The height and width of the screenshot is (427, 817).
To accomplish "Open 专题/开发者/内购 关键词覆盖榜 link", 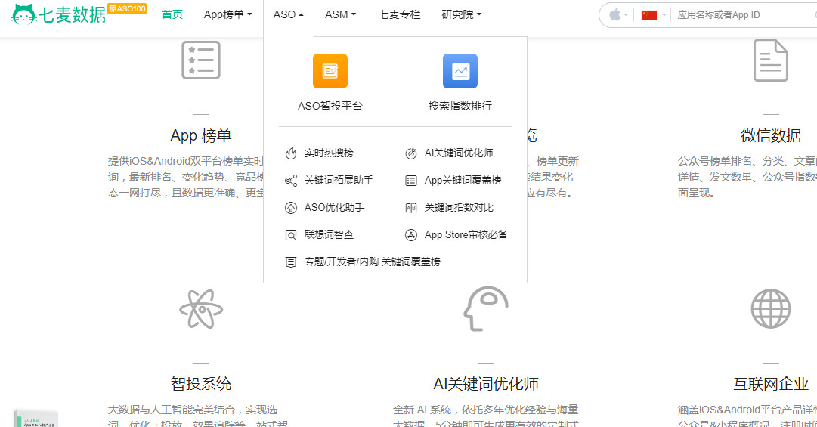I will coord(373,262).
